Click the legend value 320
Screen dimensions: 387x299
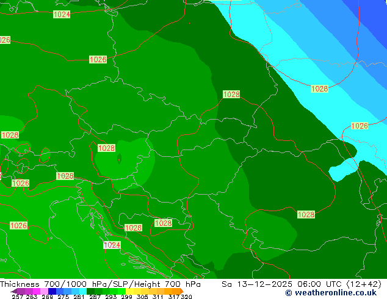coord(186,297)
